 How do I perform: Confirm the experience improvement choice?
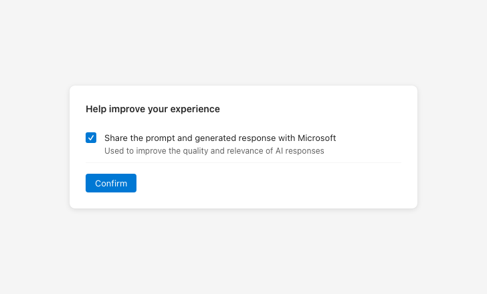(x=111, y=183)
